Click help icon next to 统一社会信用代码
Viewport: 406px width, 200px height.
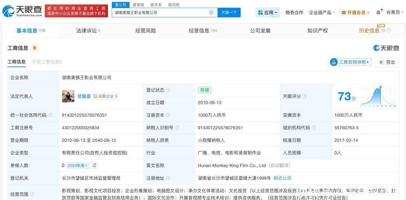[x=50, y=115]
